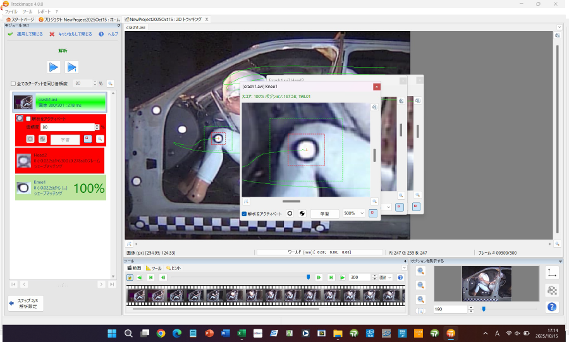Expand the dropdown arrow at video panel top-right
569x342 pixels.
tap(560, 27)
